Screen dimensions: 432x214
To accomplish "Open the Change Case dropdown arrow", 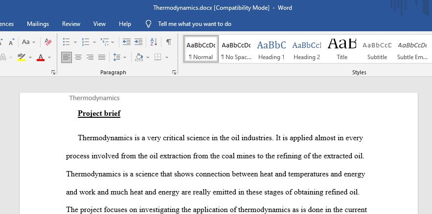I will coord(34,42).
